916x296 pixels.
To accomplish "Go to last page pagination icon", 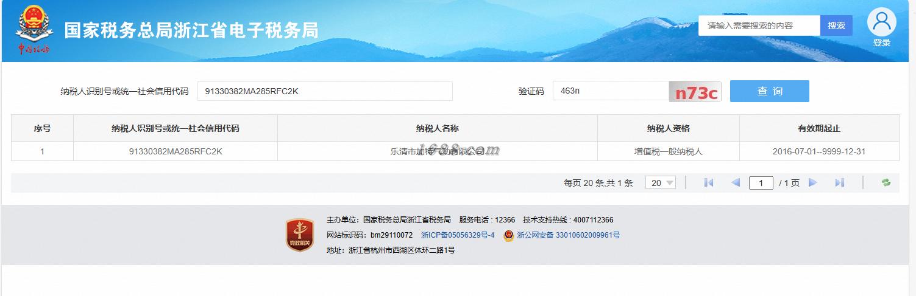I will pyautogui.click(x=839, y=182).
